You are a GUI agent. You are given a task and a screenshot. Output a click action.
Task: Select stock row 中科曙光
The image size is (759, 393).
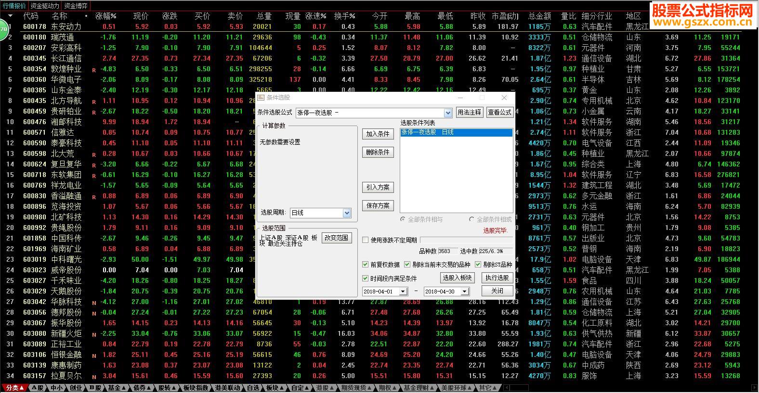point(66,259)
